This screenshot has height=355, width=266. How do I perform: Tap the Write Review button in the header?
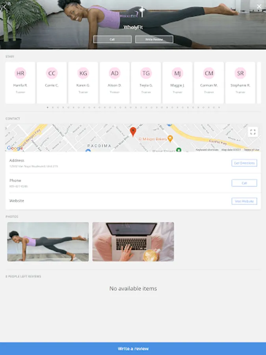coord(154,39)
